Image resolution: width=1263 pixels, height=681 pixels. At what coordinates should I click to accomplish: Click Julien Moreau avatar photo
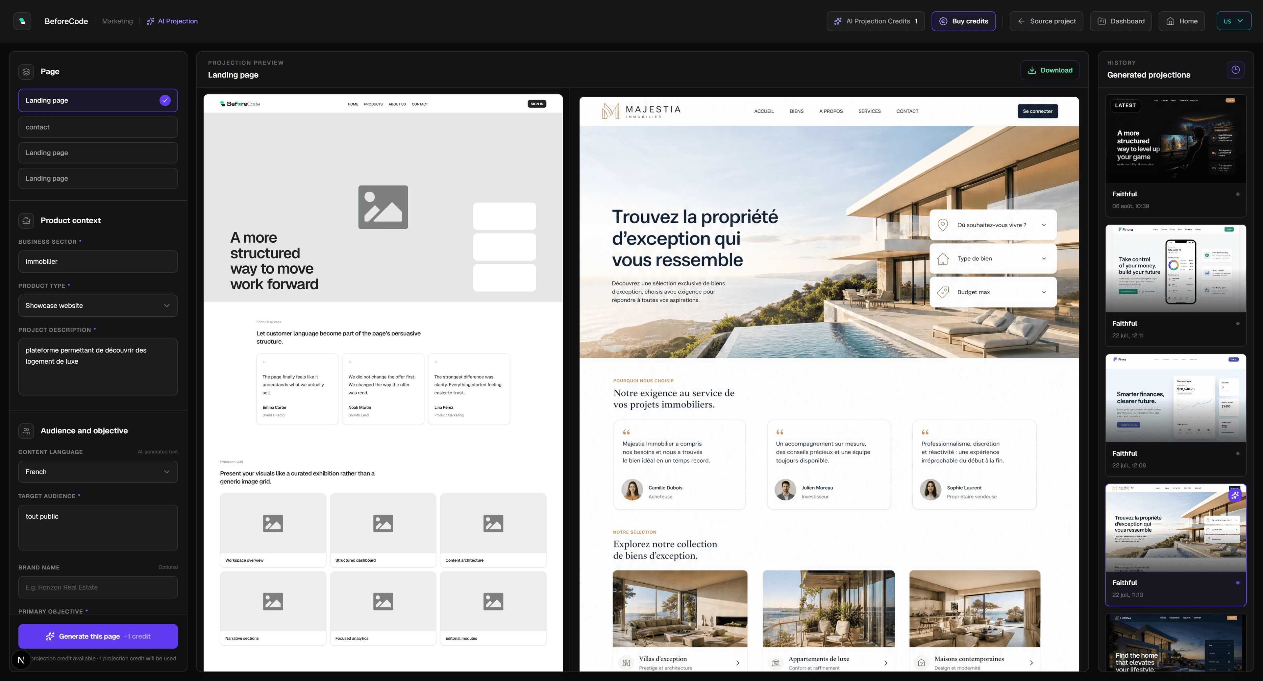[x=785, y=490]
